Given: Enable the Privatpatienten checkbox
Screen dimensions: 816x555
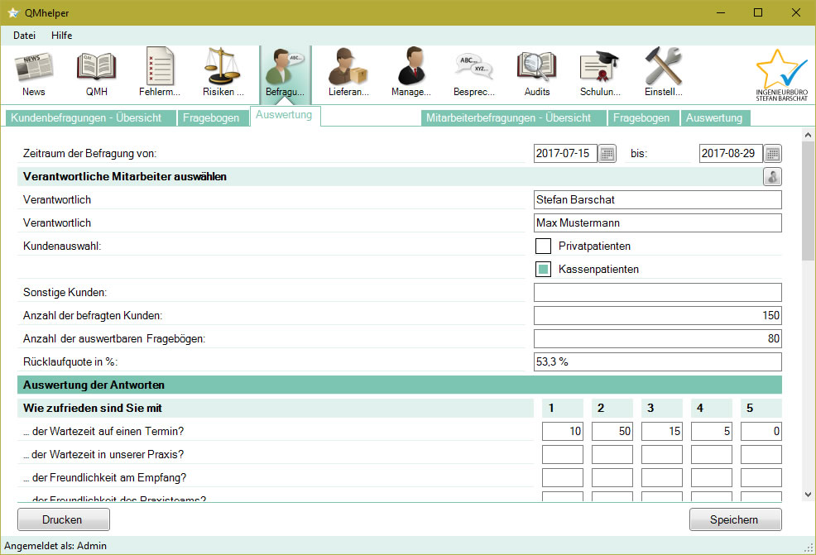Looking at the screenshot, I should point(543,246).
